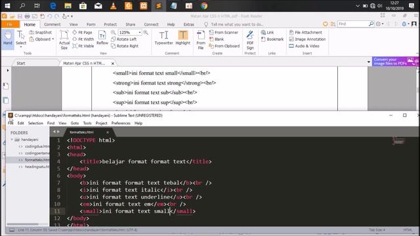Insert a File Attachment

click(x=306, y=32)
